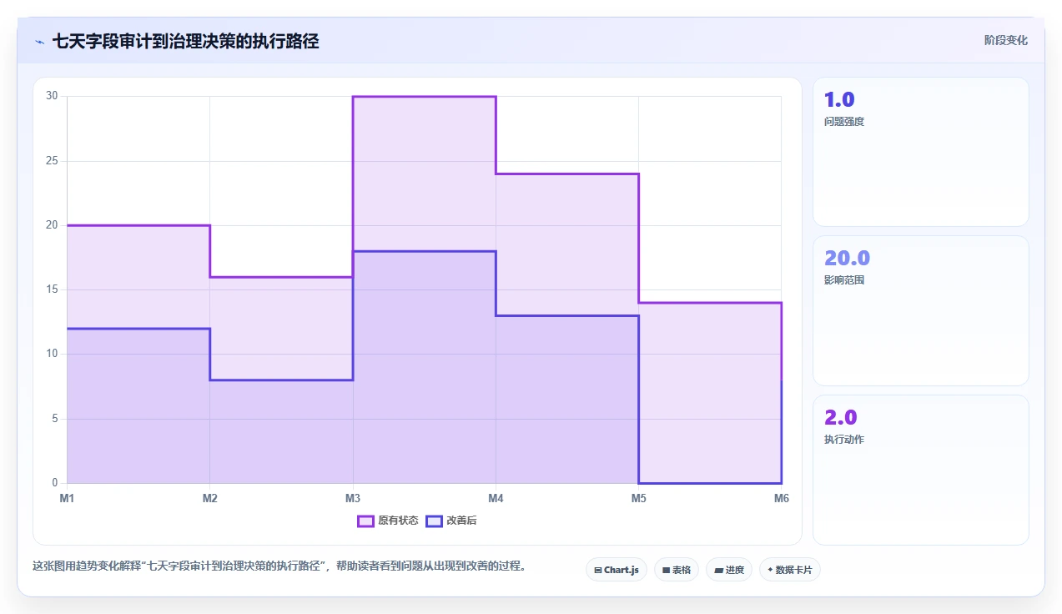
Task: Click the 表格 tag icon
Action: pos(667,571)
